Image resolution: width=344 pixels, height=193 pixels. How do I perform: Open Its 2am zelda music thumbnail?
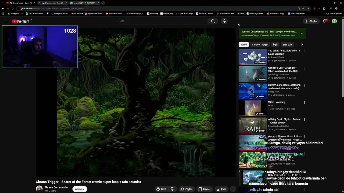(x=253, y=91)
